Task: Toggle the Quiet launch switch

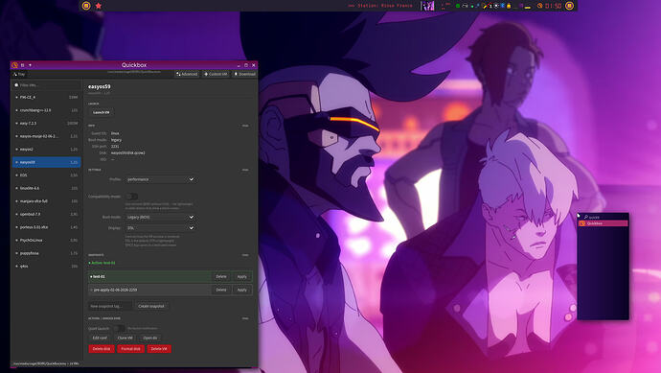Action: click(x=119, y=328)
